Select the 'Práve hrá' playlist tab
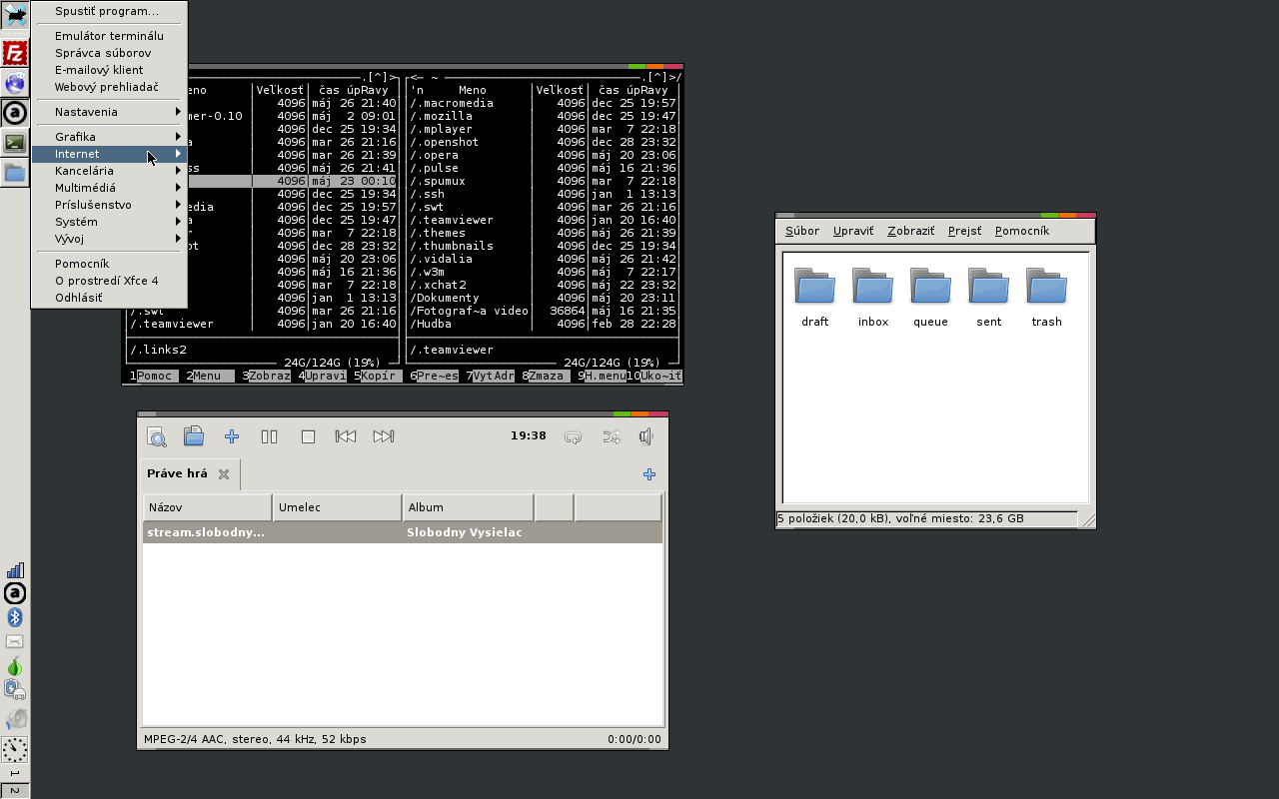 pos(177,474)
